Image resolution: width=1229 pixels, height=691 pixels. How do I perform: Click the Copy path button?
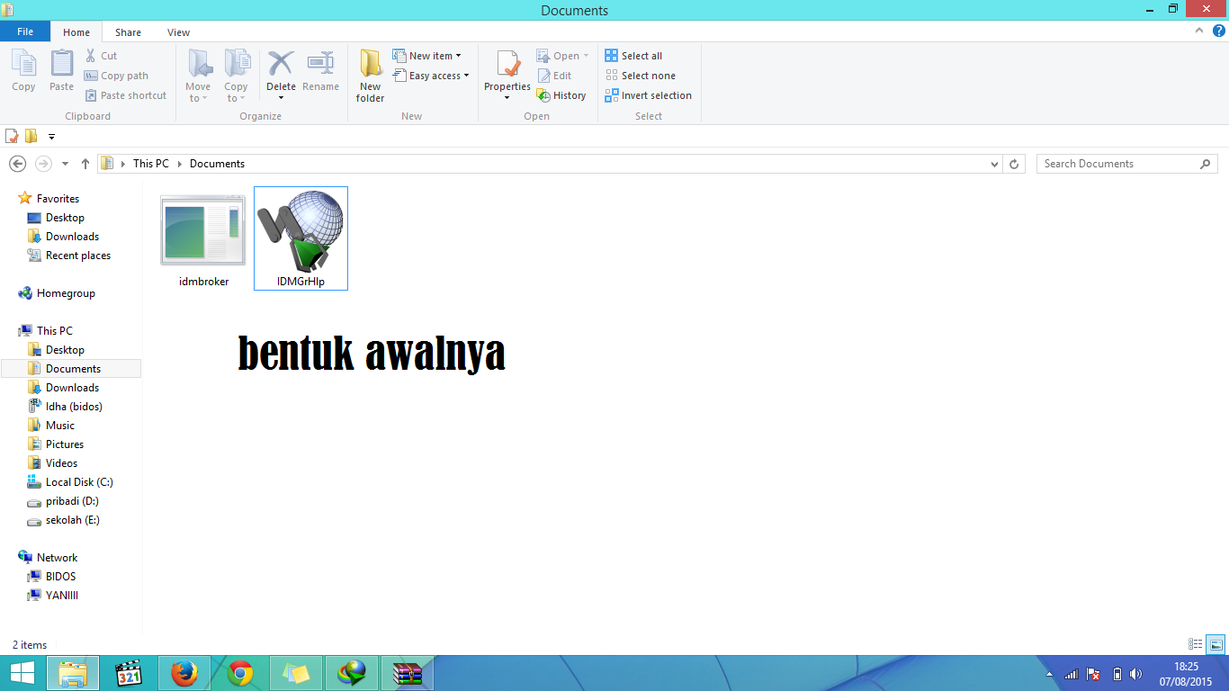coord(117,76)
